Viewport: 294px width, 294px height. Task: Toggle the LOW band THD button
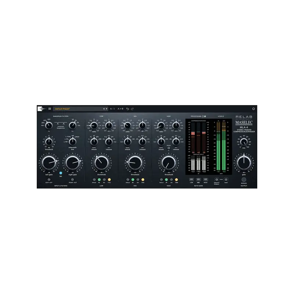(109, 180)
